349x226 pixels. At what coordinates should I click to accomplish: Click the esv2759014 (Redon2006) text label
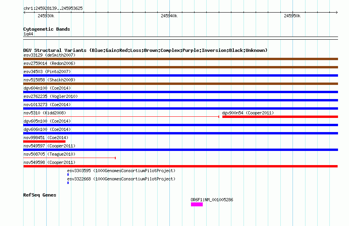click(49, 63)
